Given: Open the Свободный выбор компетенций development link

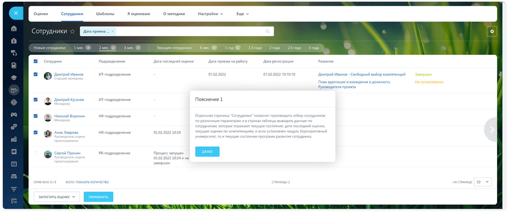Looking at the screenshot, I should [x=362, y=74].
